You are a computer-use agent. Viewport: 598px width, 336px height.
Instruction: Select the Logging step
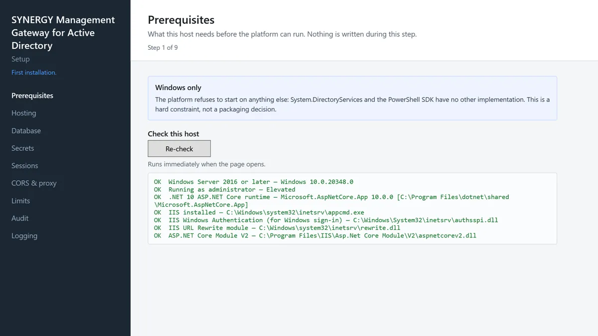24,236
